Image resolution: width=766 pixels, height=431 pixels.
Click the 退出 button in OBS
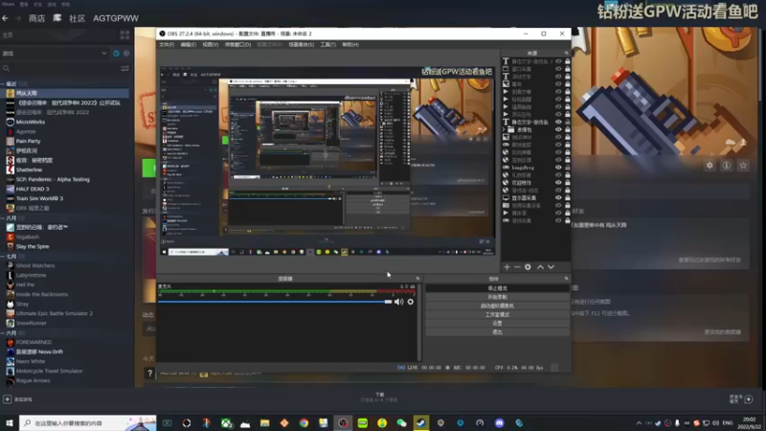[497, 332]
